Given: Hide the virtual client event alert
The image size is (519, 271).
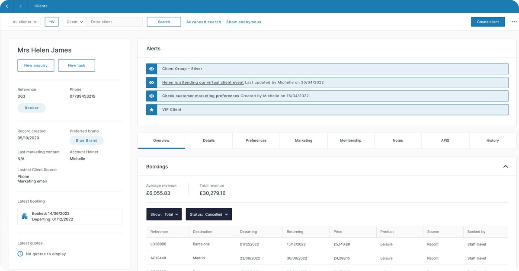Looking at the screenshot, I should pyautogui.click(x=151, y=82).
